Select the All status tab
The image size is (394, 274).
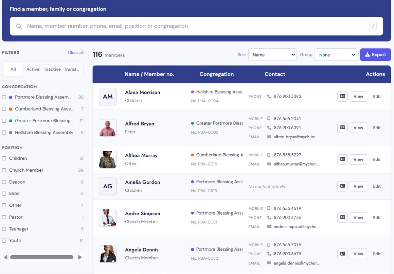coord(13,69)
